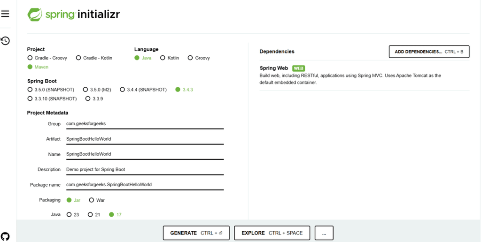Open the GitHub icon link
Viewport: 481px width, 242px height.
pyautogui.click(x=5, y=236)
